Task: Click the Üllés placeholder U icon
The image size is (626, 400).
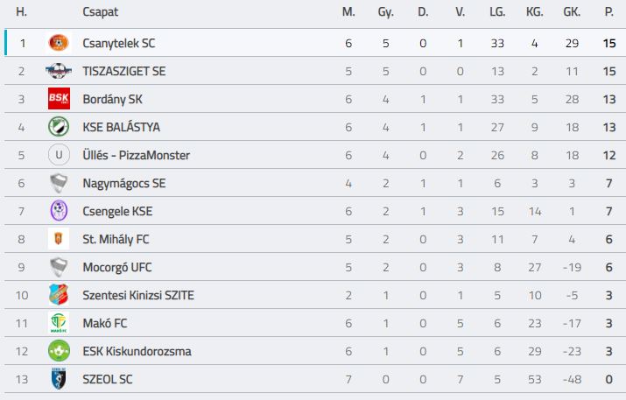Action: pos(59,155)
